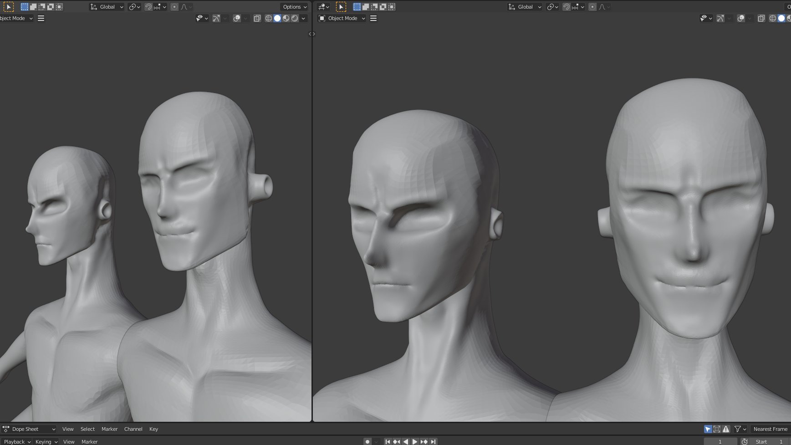Set selection mode to Extend in right viewport

point(366,7)
